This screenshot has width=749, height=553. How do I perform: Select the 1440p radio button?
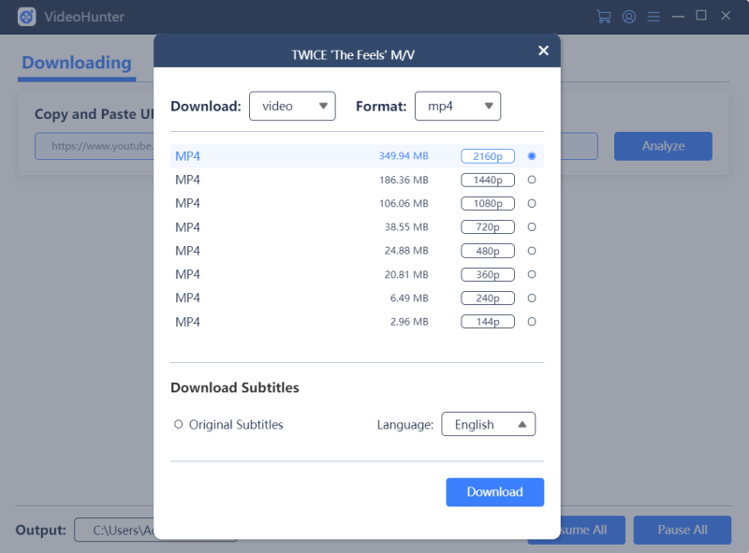pos(532,180)
